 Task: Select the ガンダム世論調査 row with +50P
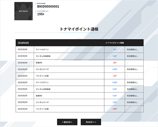(80, 56)
